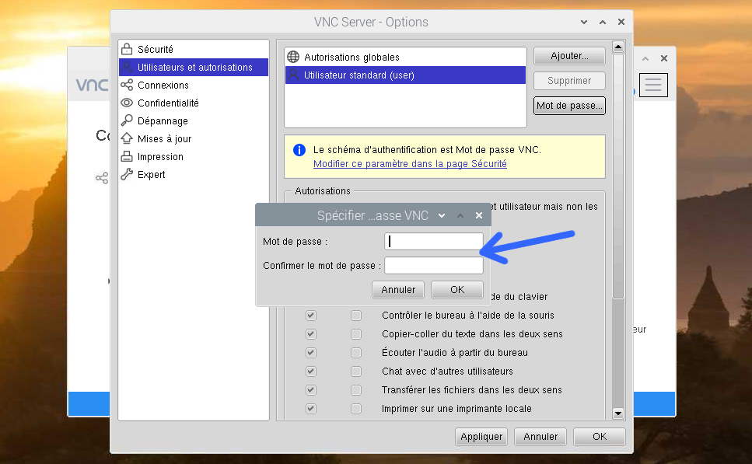This screenshot has height=464, width=752.
Task: Follow link Modifier ce paramètre dans la page Sécurité
Action: click(x=410, y=163)
